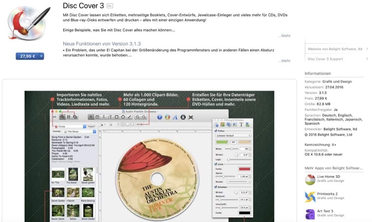Viewport: 372px width, 222px height.
Task: Click the Unschärfe 10.0 pt field
Action: [244, 207]
